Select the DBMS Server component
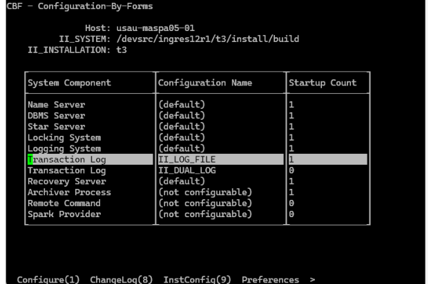 point(55,116)
